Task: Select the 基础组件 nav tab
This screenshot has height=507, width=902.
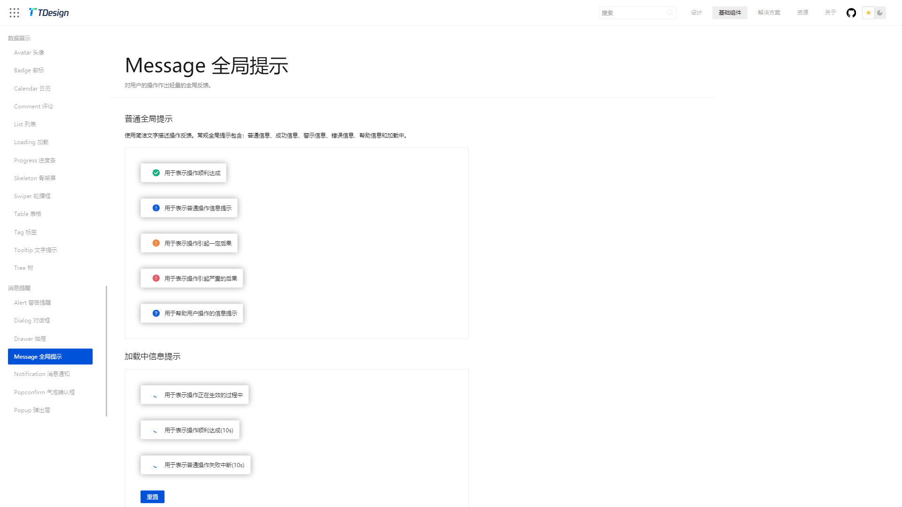Action: [x=730, y=13]
